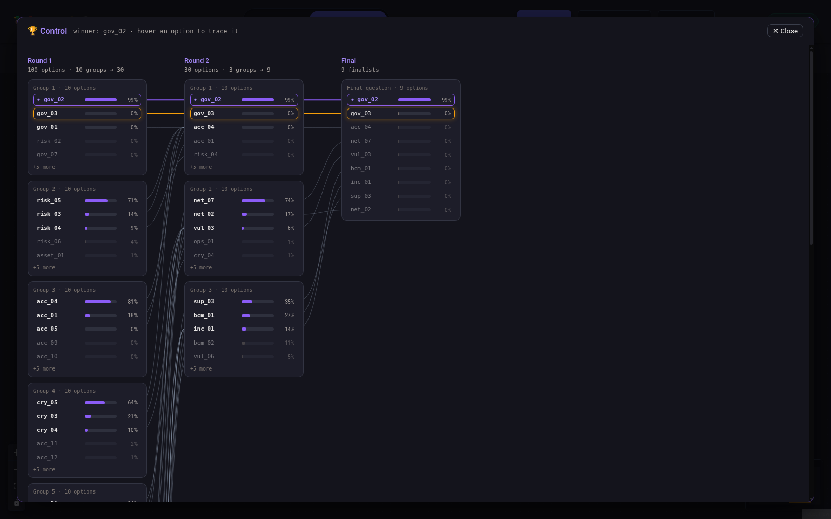Expand '+5 more' in Round 2 Group 1
Viewport: 831px width, 519px height.
coord(201,167)
